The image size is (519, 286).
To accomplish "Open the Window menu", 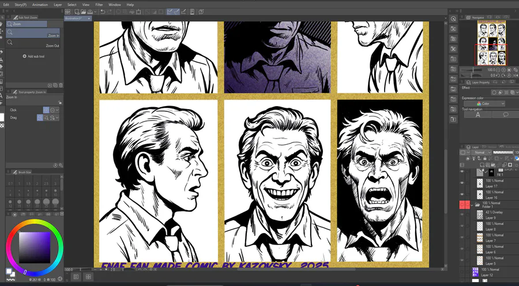I will click(115, 5).
